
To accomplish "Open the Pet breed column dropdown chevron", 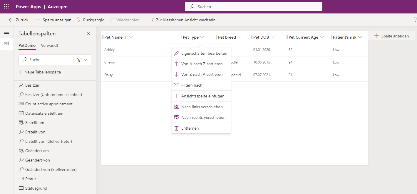I will coord(240,37).
